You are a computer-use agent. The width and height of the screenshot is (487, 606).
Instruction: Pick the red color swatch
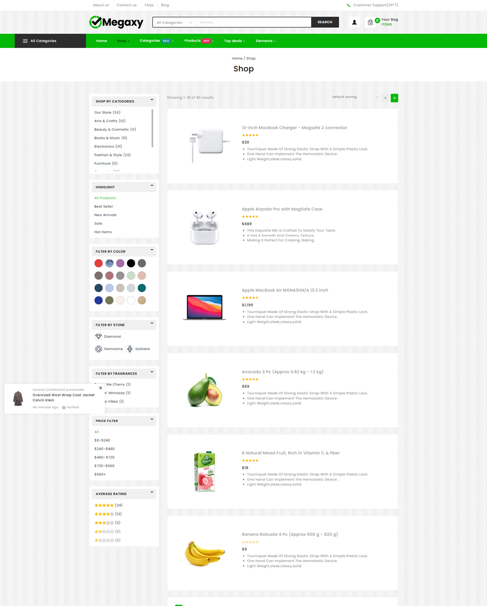click(98, 263)
